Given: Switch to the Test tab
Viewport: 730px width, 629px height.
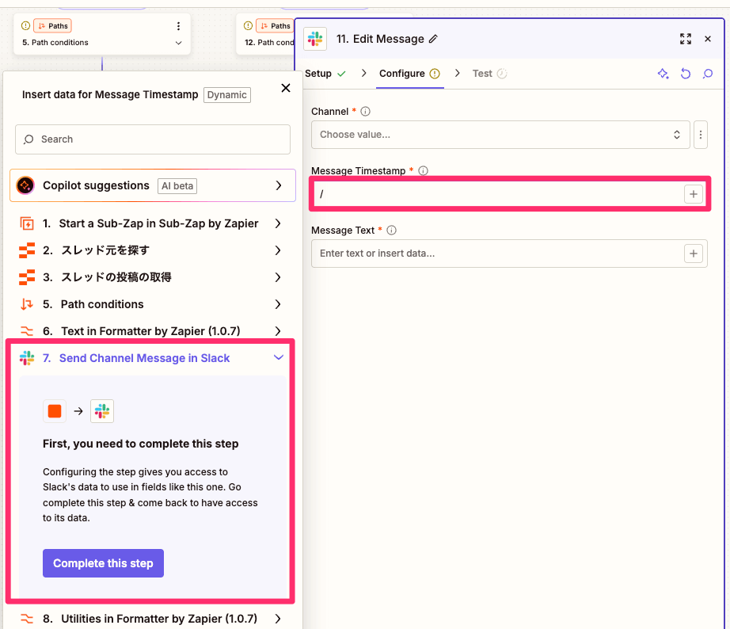Looking at the screenshot, I should click(x=482, y=74).
